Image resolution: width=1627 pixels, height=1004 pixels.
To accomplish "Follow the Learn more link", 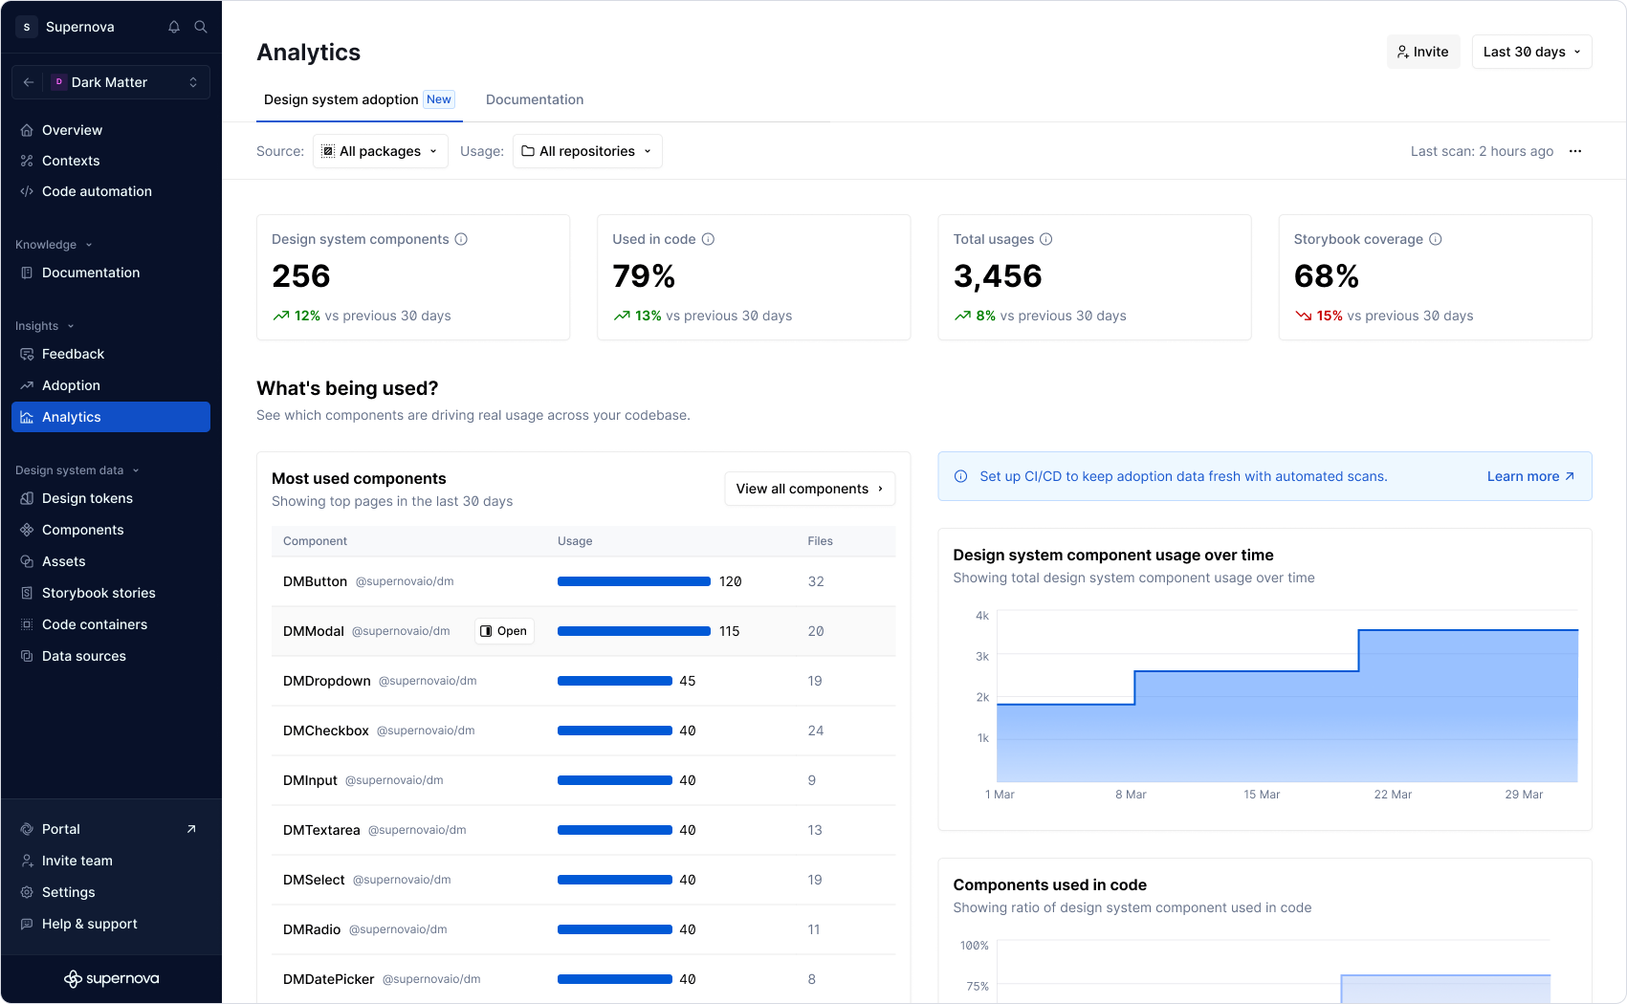I will click(x=1530, y=476).
